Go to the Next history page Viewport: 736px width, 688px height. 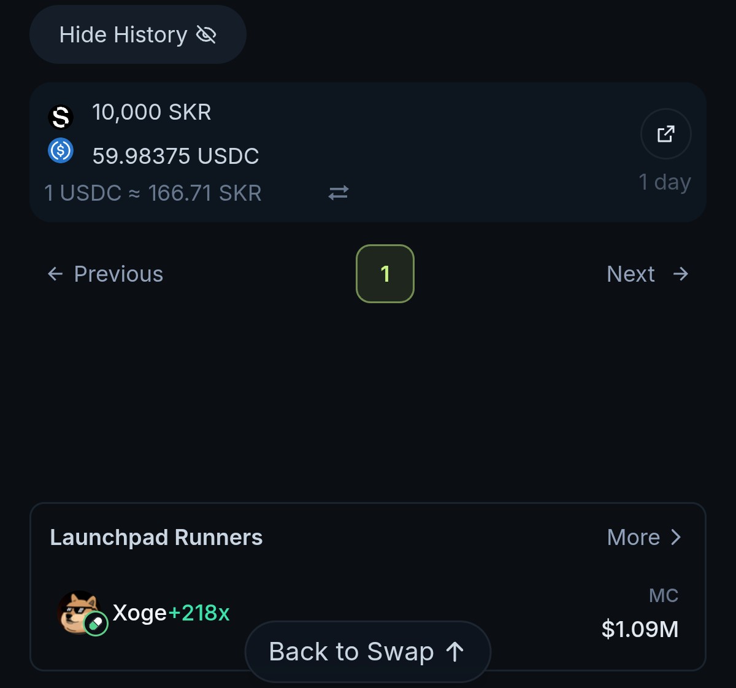tap(631, 274)
